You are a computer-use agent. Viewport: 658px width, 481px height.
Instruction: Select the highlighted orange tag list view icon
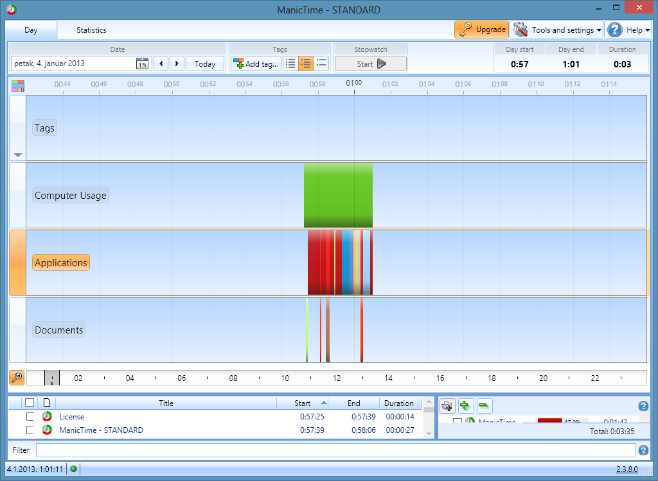click(x=306, y=63)
